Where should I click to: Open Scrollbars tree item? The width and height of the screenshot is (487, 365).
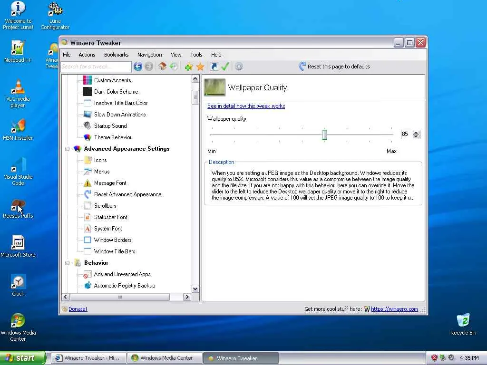click(105, 206)
